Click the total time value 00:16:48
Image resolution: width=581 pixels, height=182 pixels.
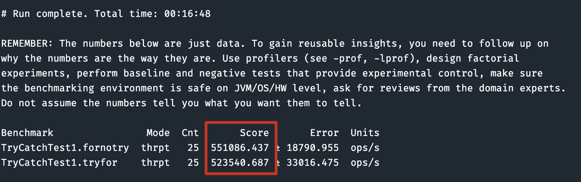coord(187,14)
